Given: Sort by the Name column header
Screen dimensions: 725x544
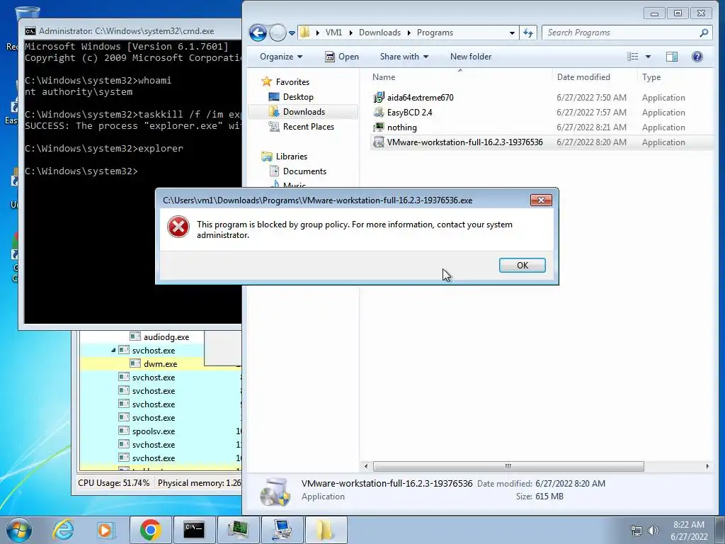Looking at the screenshot, I should click(x=460, y=76).
